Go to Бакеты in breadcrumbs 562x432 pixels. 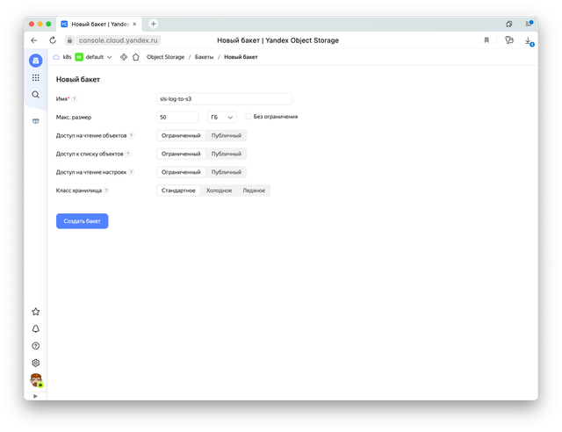pos(203,57)
